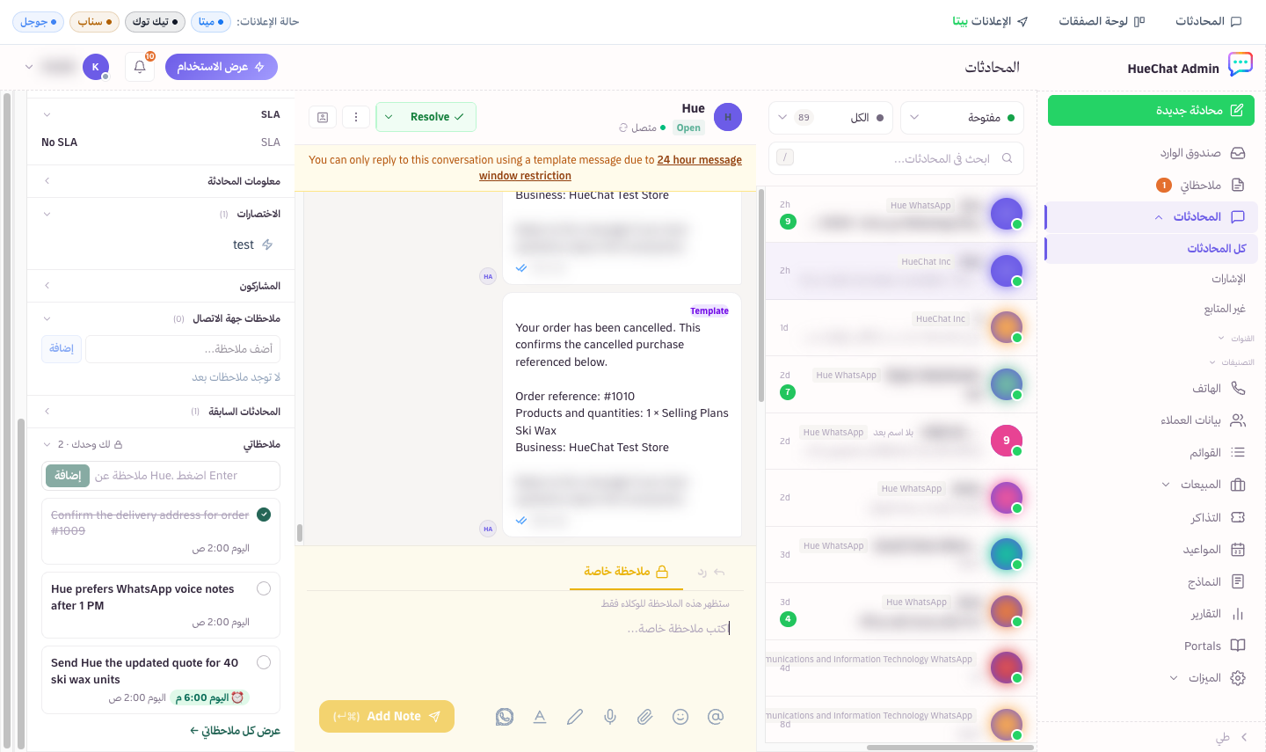This screenshot has width=1266, height=752.
Task: Open Portals in the sidebar
Action: point(1151,646)
